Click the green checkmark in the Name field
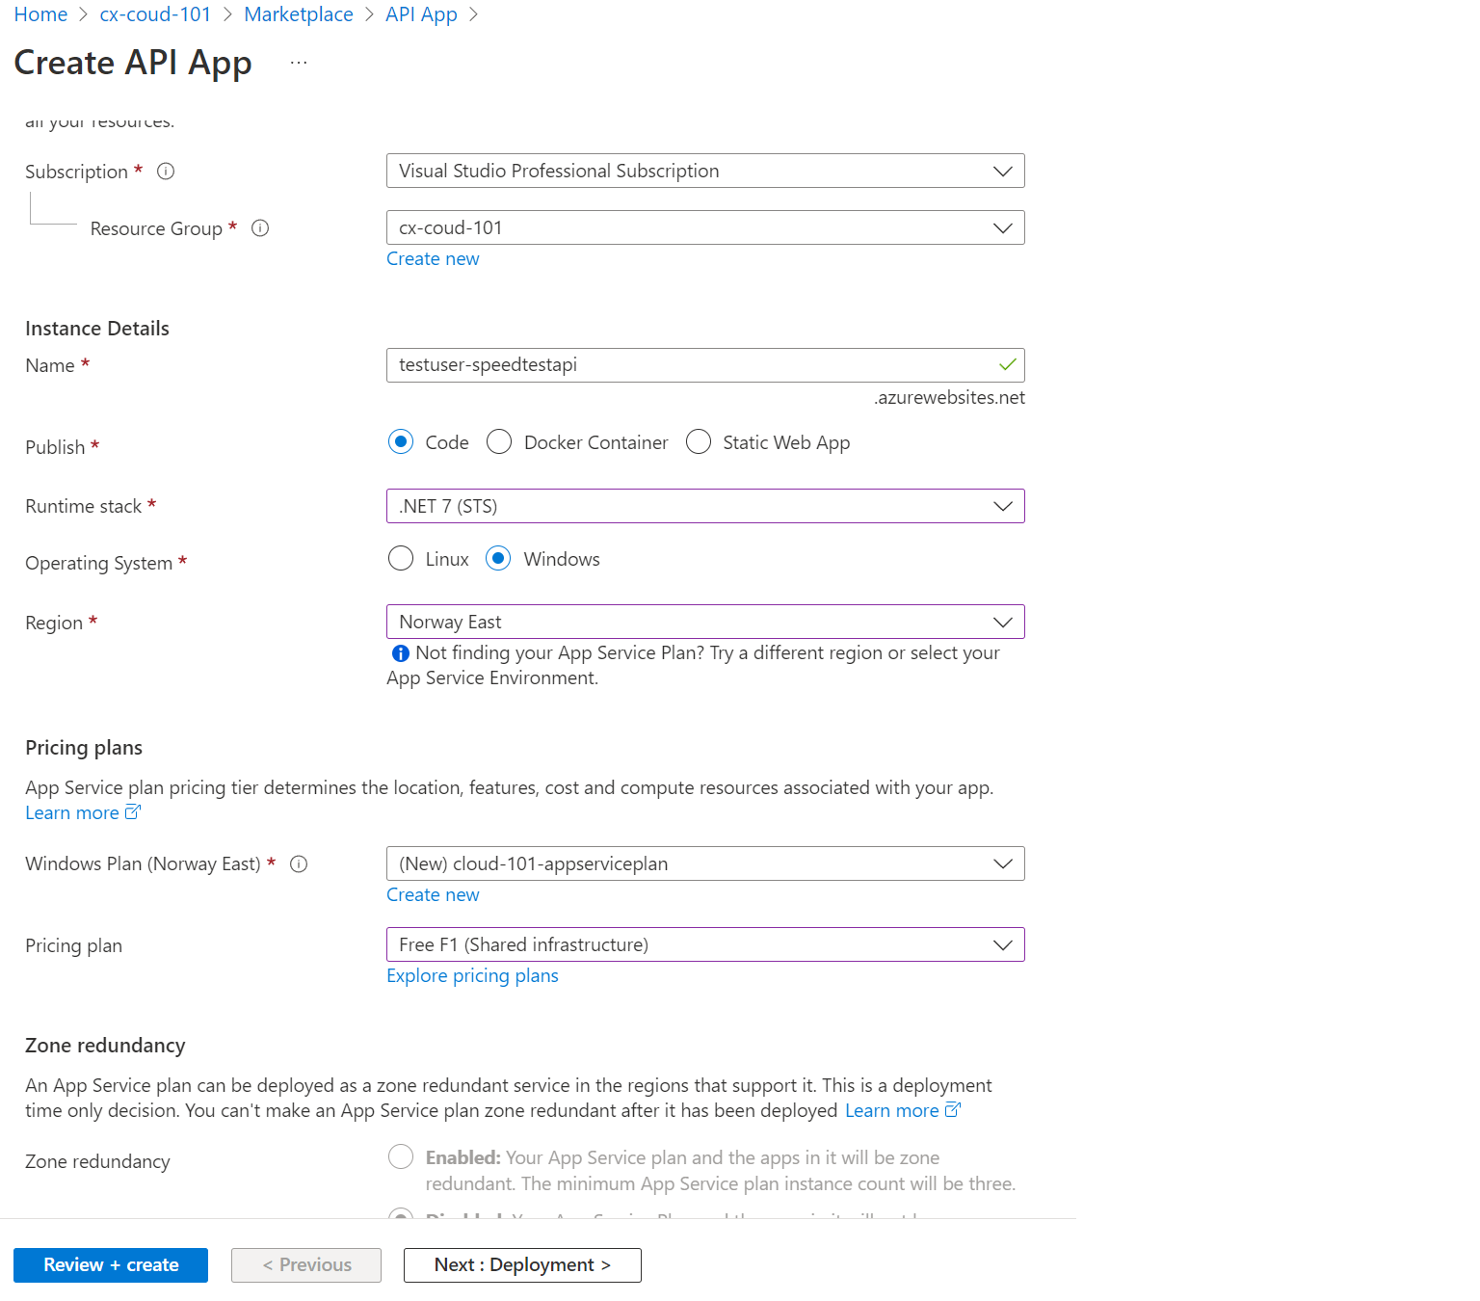1480x1301 pixels. [x=1008, y=364]
